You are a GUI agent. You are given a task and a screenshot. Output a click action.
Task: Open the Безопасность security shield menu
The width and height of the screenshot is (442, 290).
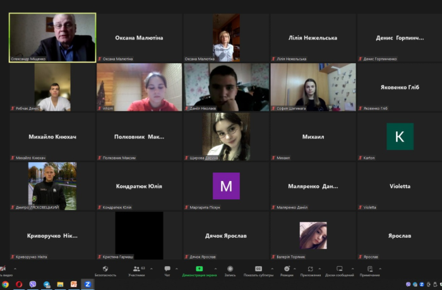(105, 271)
